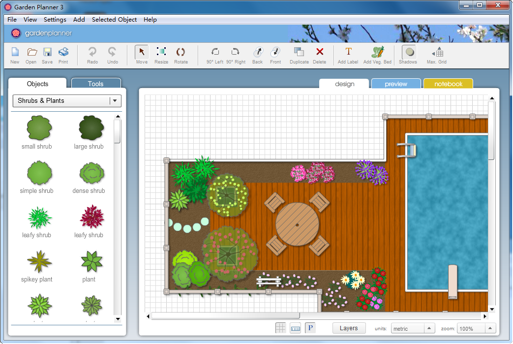Duplicate the selected object
This screenshot has height=344, width=513.
299,54
